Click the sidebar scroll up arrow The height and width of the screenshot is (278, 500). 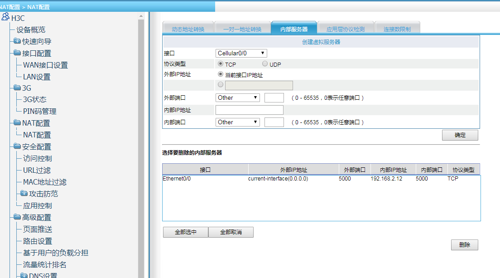(x=141, y=16)
